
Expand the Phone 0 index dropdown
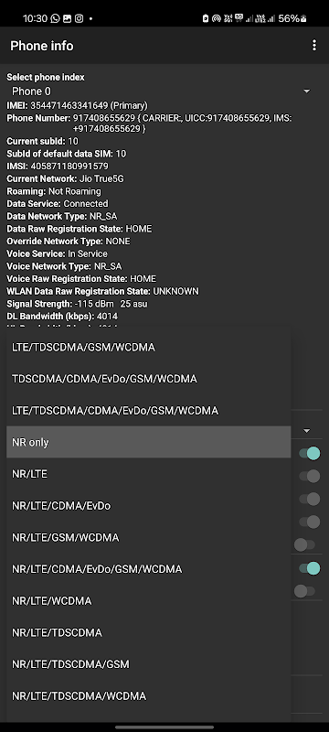pos(307,91)
